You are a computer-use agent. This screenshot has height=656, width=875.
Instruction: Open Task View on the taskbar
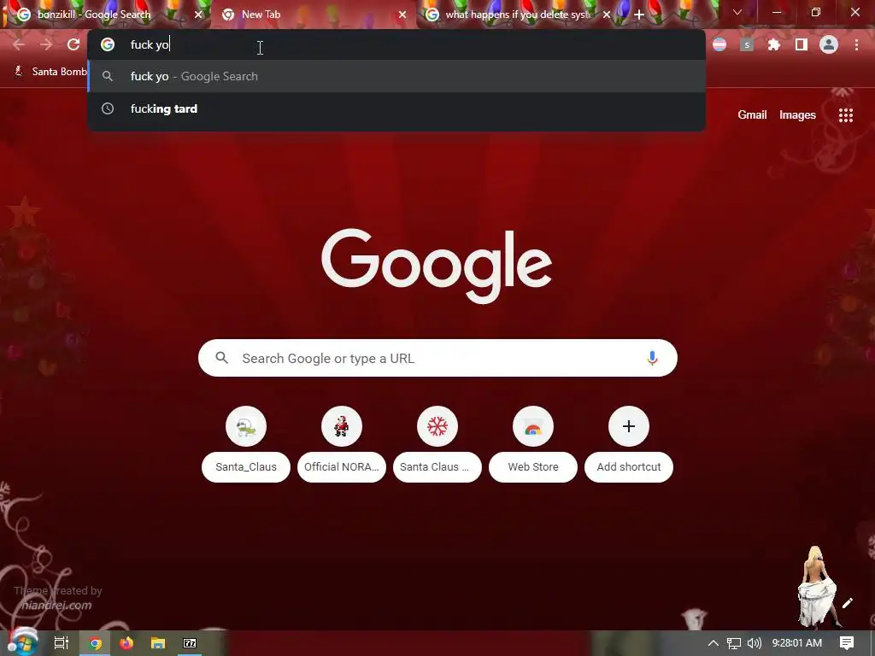[x=62, y=643]
